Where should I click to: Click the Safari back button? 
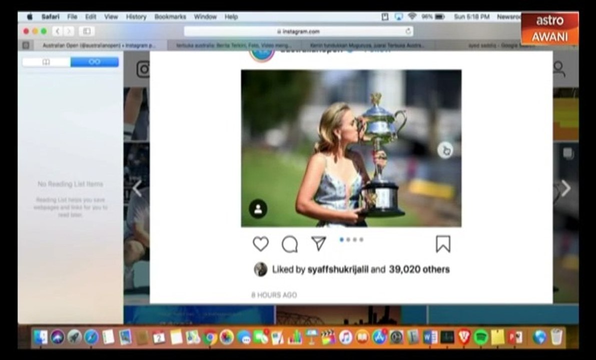tap(58, 31)
